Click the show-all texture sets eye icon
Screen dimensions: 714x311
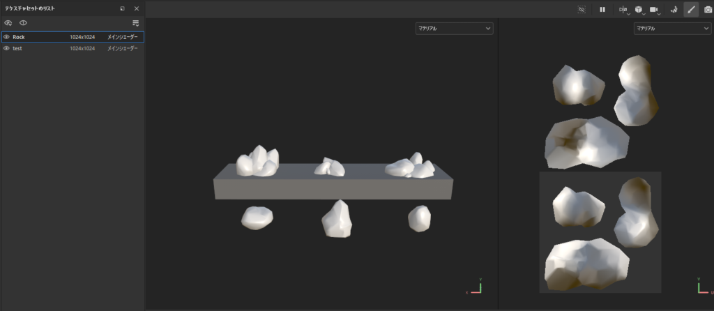pyautogui.click(x=8, y=23)
